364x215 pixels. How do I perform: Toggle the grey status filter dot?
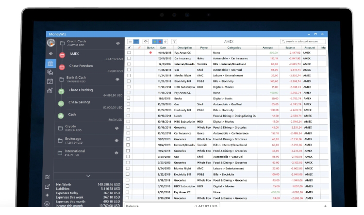point(165,42)
